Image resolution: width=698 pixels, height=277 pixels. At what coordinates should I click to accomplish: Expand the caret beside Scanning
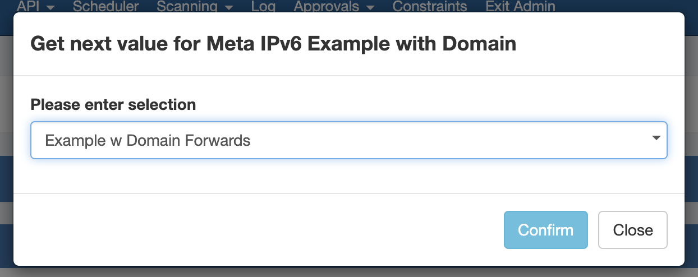228,7
